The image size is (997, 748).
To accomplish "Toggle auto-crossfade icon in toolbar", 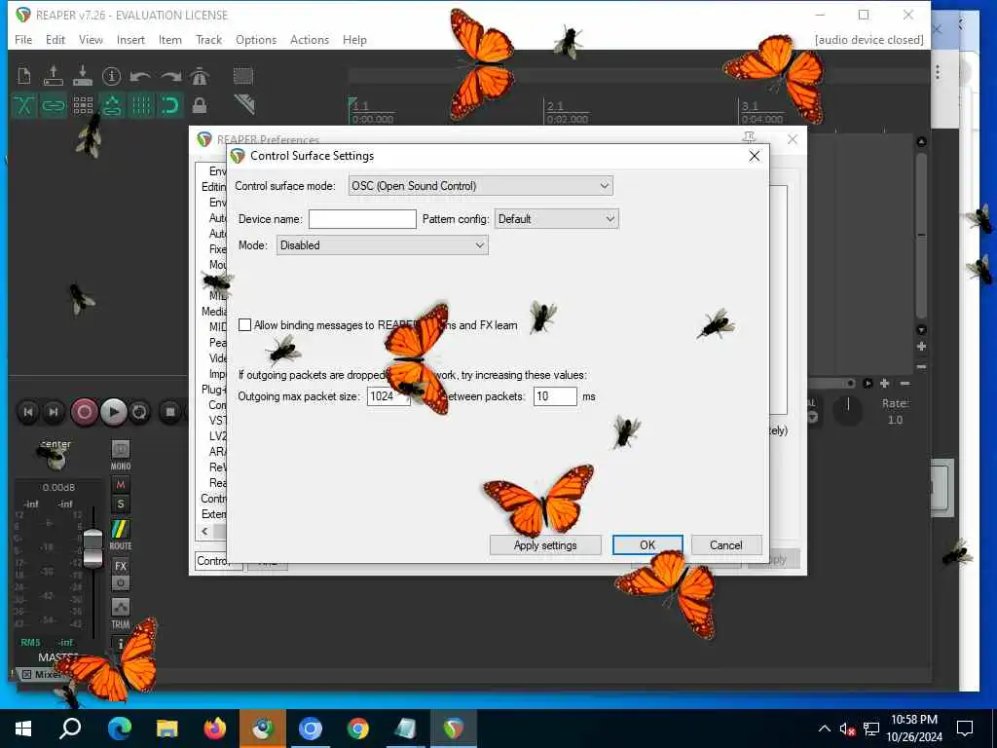I will tap(24, 105).
